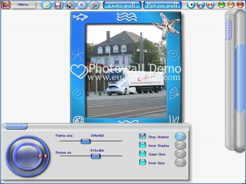The width and height of the screenshot is (246, 184).
Task: Click the Put on wall button
Action: pos(162,5)
